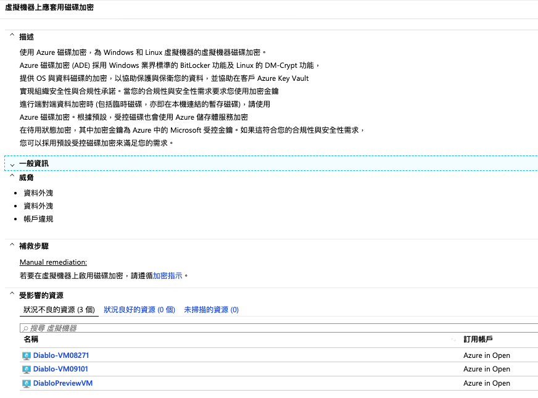
Task: Open the Diablo-VM09101 resource link
Action: [60, 369]
